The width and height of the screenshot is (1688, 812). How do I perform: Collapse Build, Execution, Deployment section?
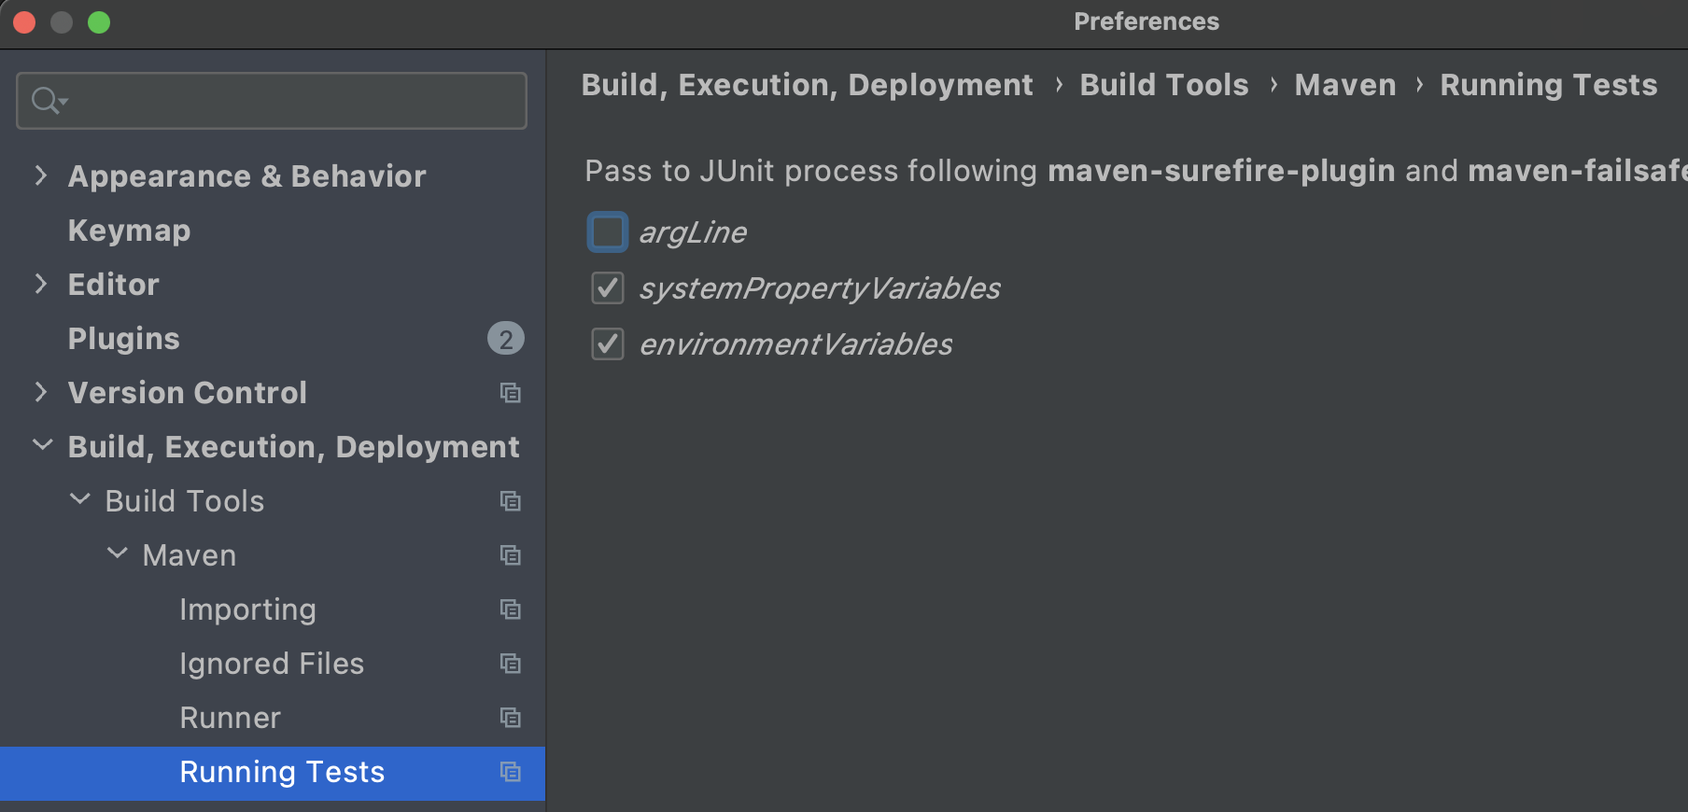(42, 446)
